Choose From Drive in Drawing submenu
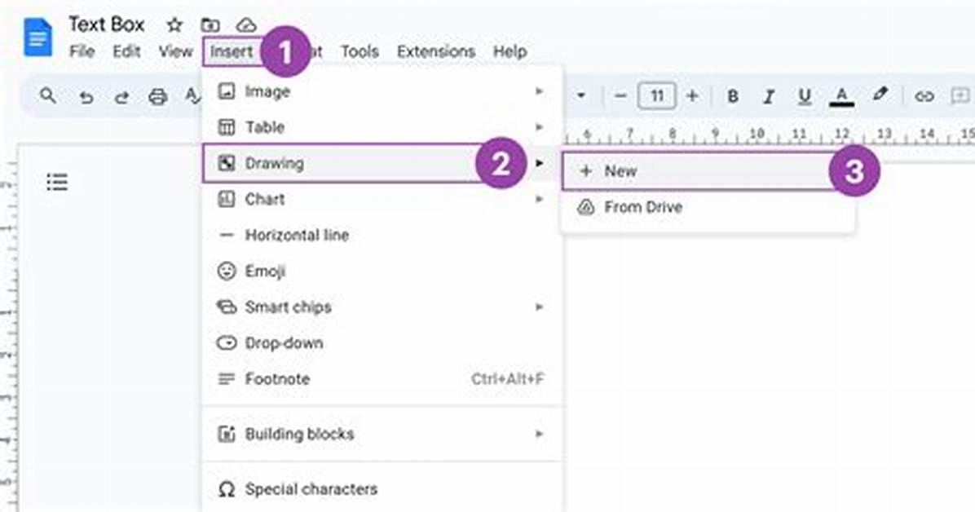Viewport: 975px width, 512px height. pos(709,207)
